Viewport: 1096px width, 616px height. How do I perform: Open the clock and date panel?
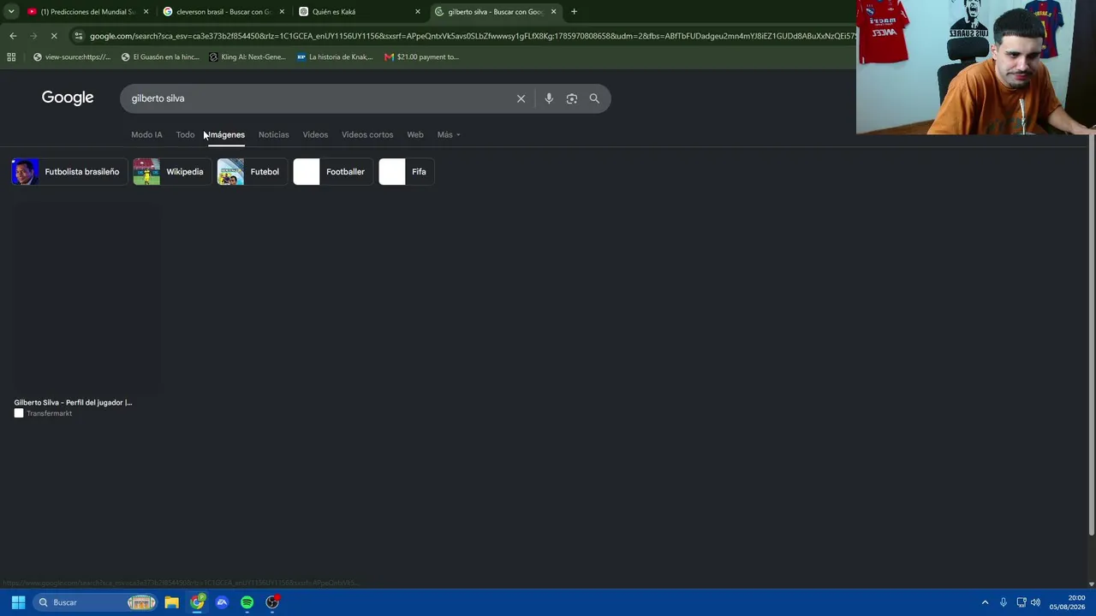(x=1069, y=602)
